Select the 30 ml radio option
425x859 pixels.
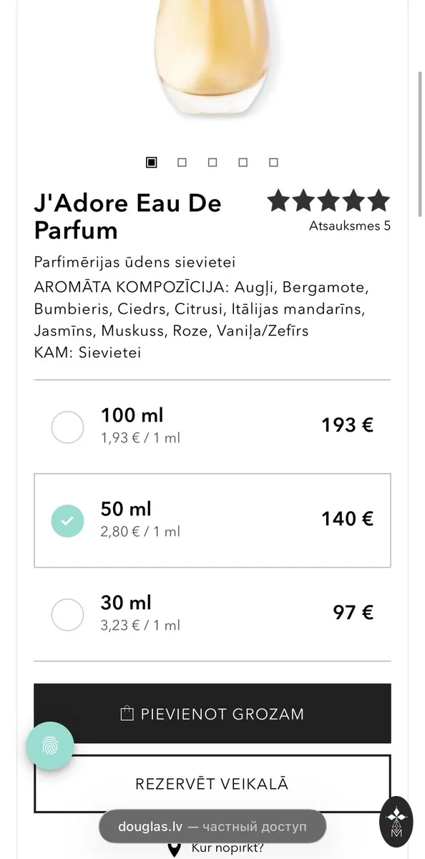67,614
